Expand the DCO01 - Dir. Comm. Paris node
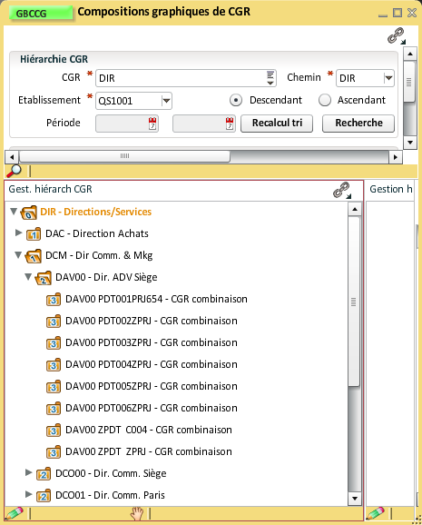Image resolution: width=422 pixels, height=525 pixels. coord(29,494)
